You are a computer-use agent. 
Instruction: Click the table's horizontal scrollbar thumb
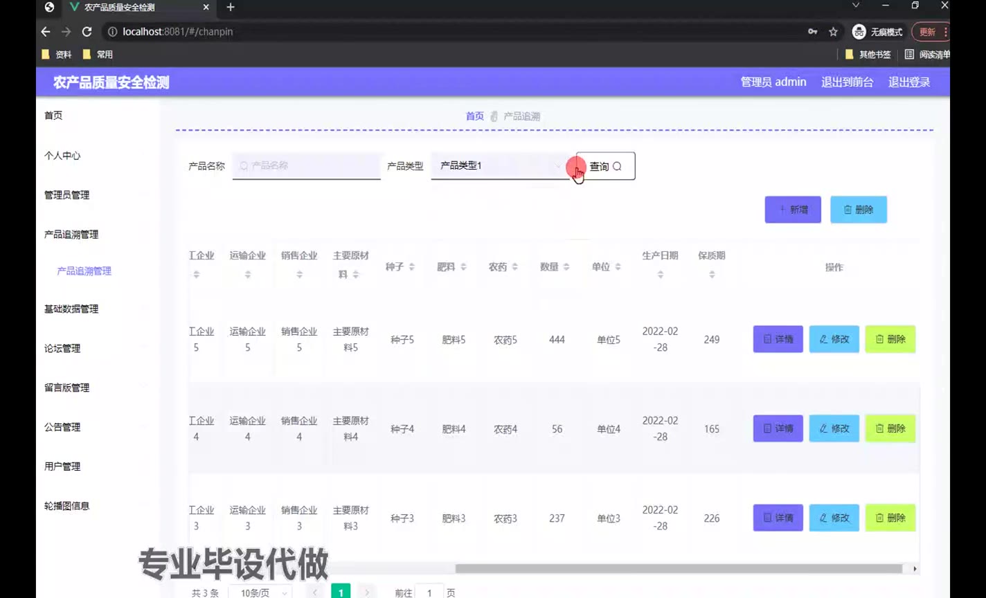pyautogui.click(x=679, y=569)
